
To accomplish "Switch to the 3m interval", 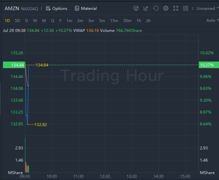I will 91,21.
